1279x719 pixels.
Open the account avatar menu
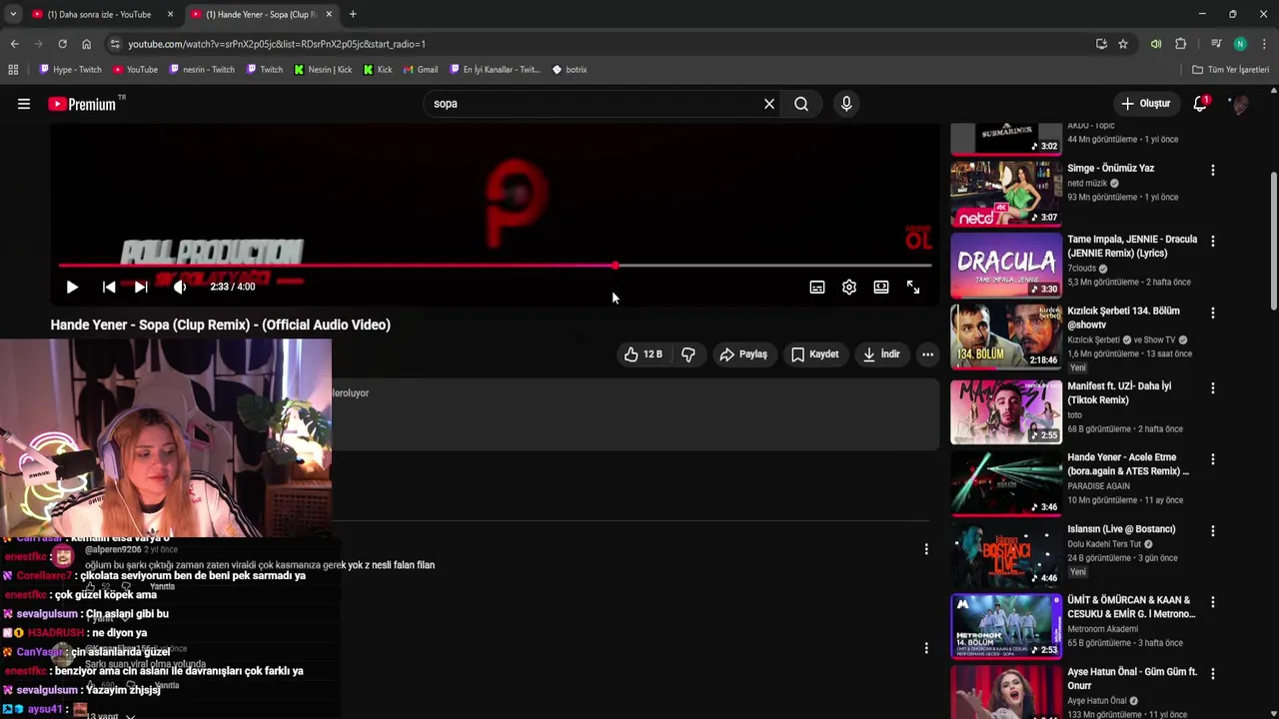[1240, 104]
